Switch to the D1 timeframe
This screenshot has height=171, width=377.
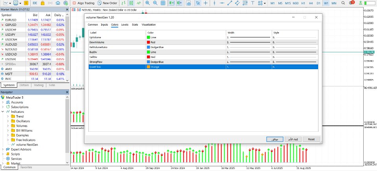click(x=318, y=3)
